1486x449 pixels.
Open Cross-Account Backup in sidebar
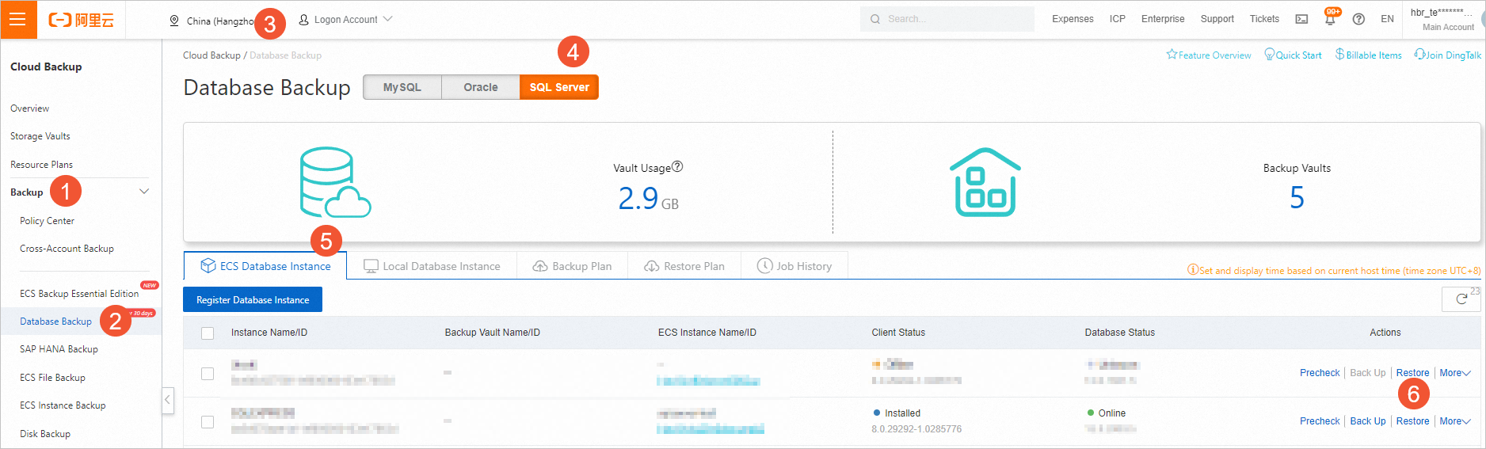tap(67, 249)
